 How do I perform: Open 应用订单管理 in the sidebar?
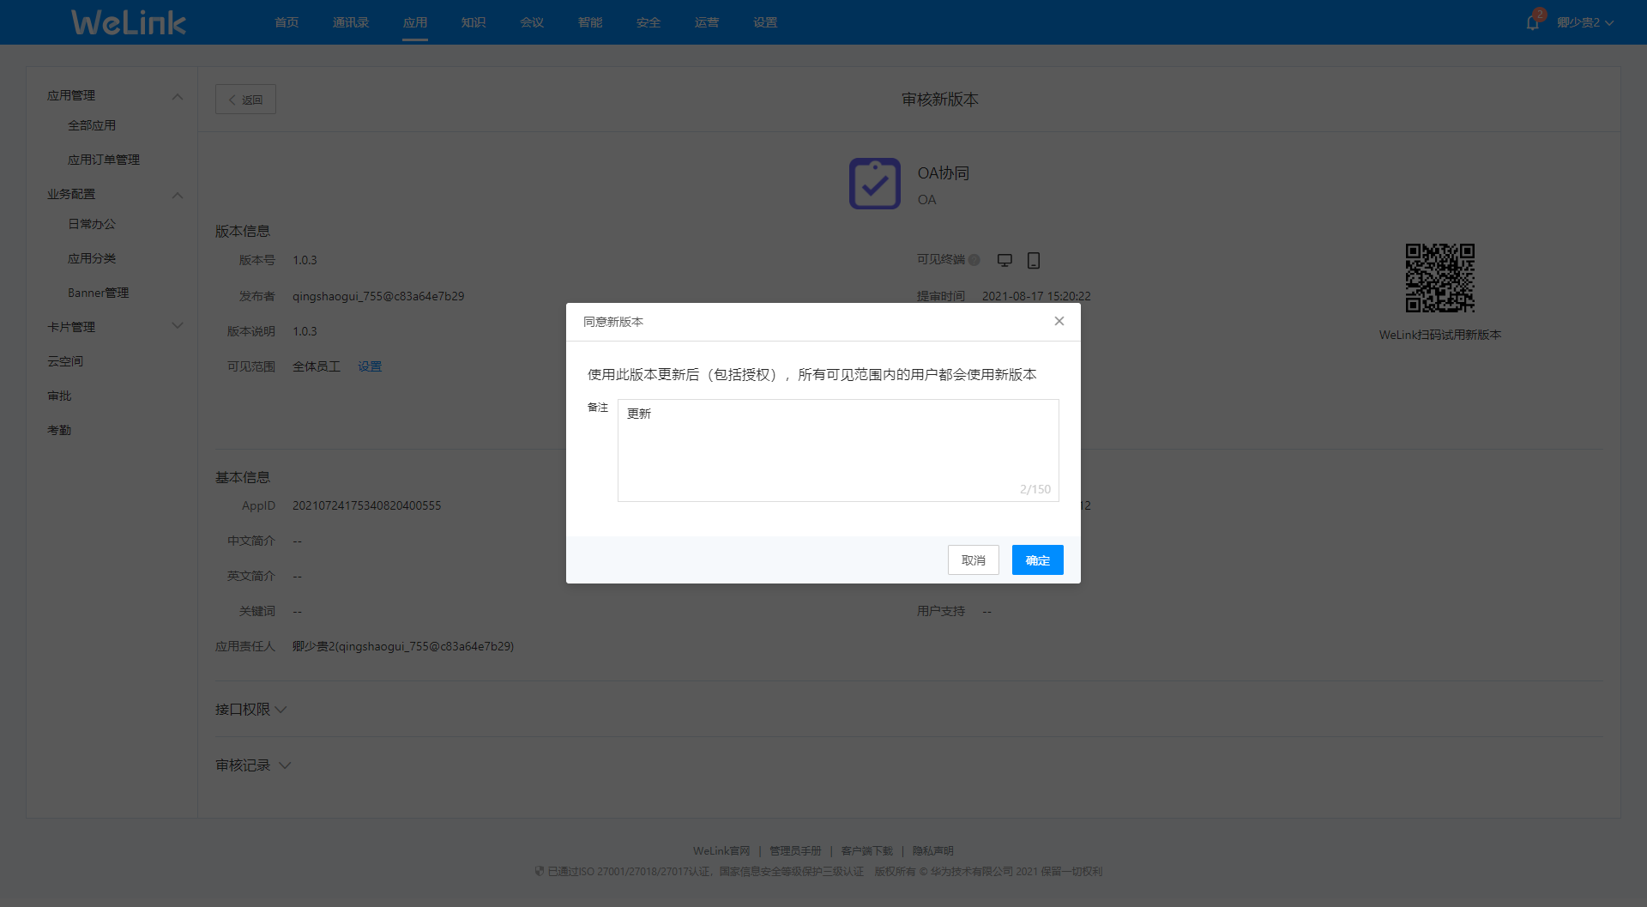[104, 160]
